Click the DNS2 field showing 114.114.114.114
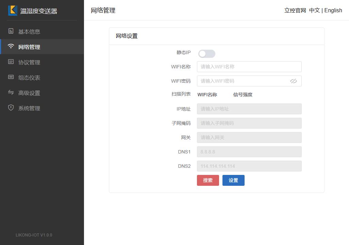 [249, 166]
